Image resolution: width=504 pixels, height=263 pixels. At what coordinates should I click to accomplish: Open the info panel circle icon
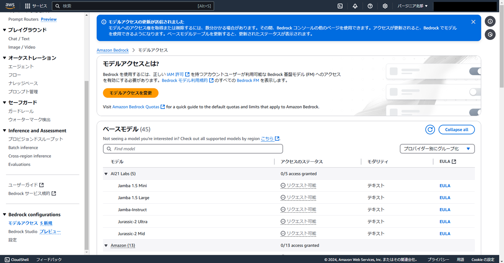point(490,22)
